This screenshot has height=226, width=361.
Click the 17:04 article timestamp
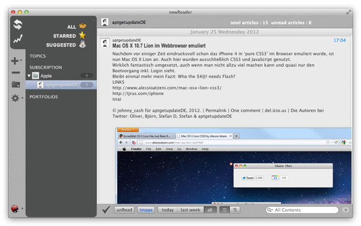point(339,41)
